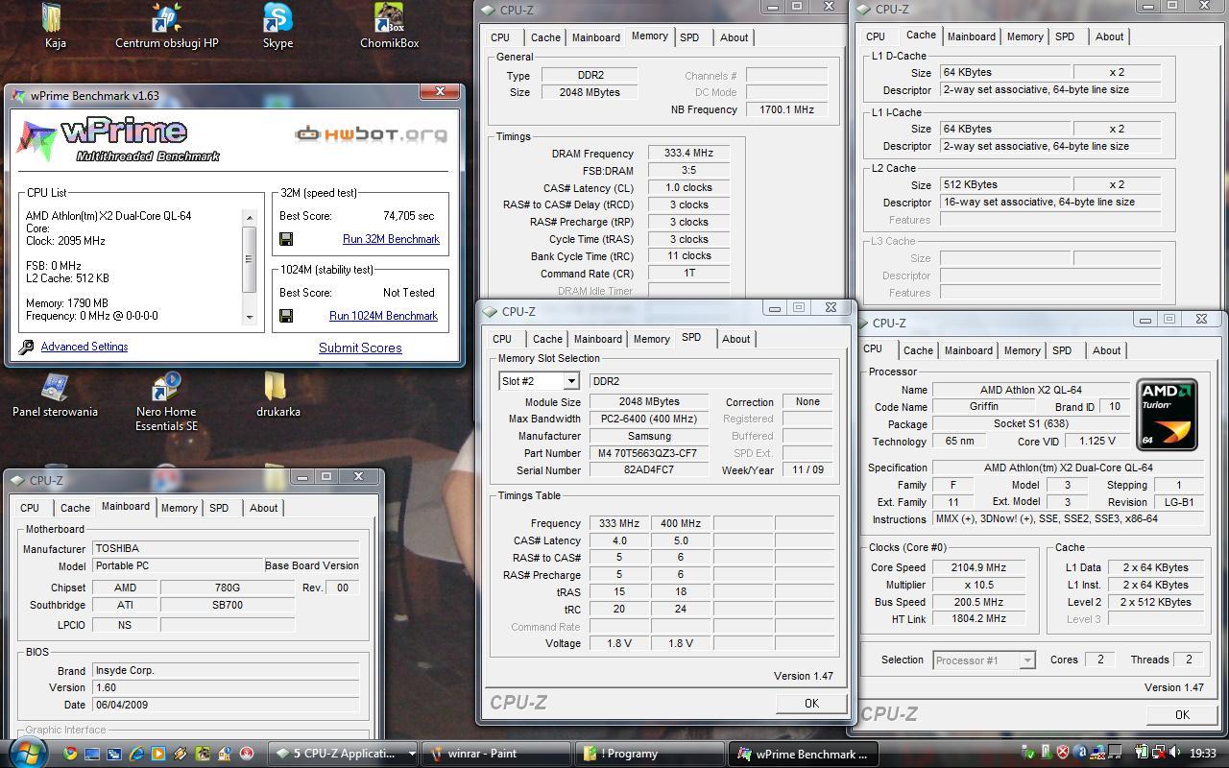Launch Internet Explorer from quick launch
The width and height of the screenshot is (1229, 768).
point(136,754)
